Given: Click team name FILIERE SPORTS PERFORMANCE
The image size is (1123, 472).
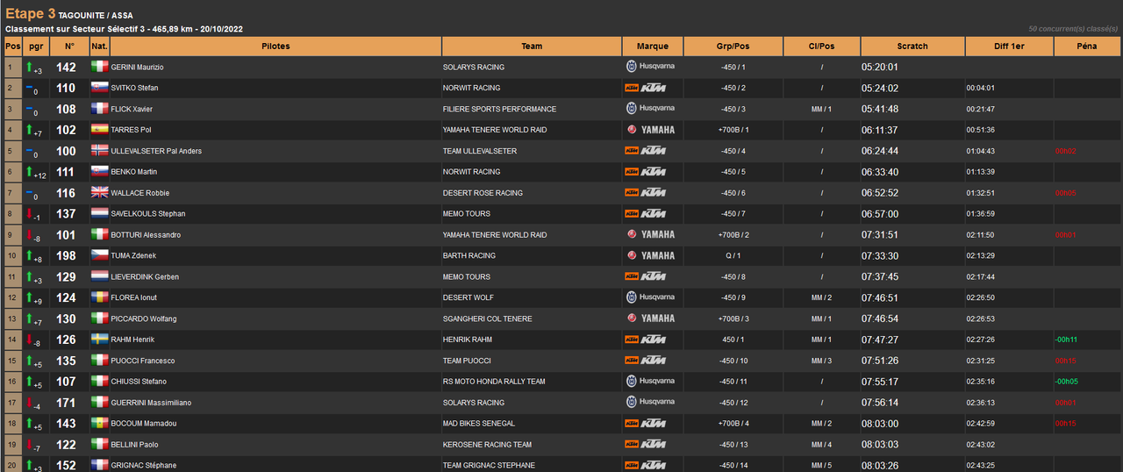Looking at the screenshot, I should 499,110.
